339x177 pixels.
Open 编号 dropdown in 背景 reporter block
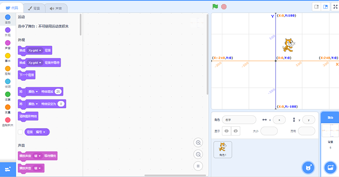(x=41, y=132)
